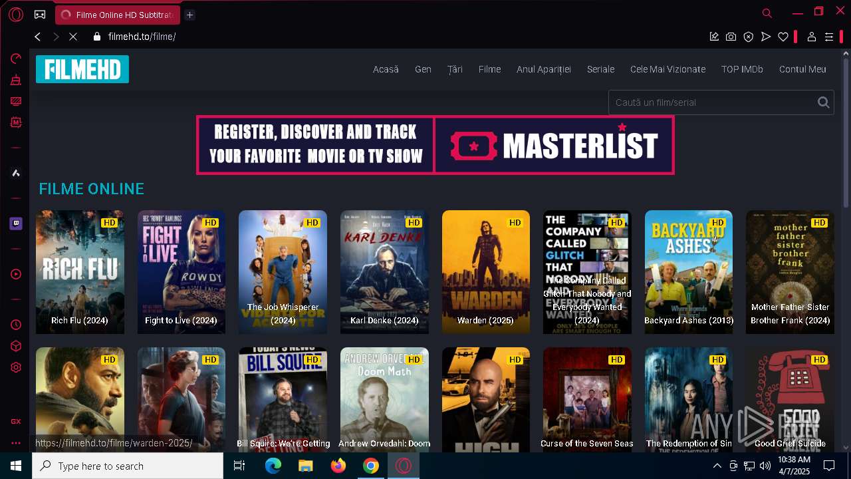Open the Filme menu item

(x=489, y=69)
